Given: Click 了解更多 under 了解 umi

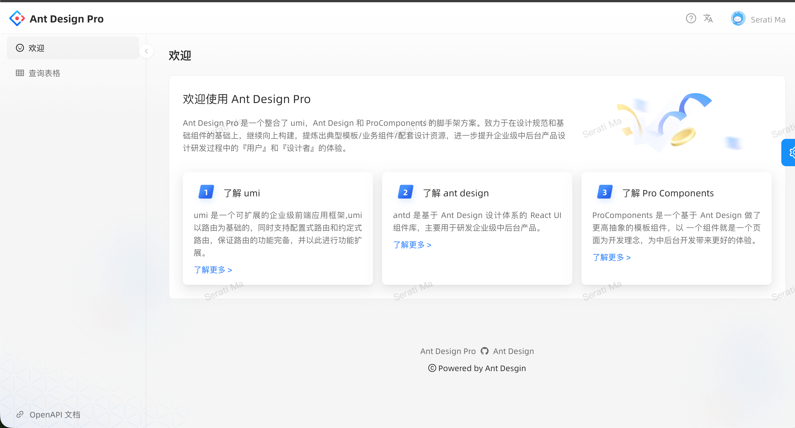Looking at the screenshot, I should (x=213, y=270).
